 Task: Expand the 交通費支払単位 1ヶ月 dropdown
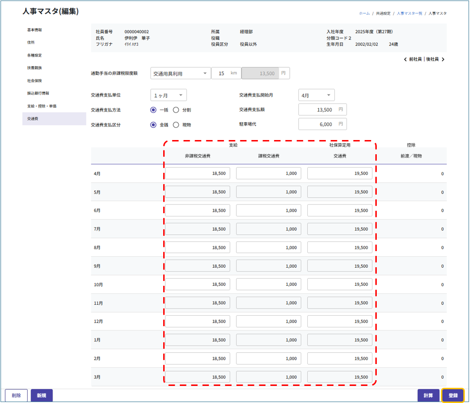168,95
